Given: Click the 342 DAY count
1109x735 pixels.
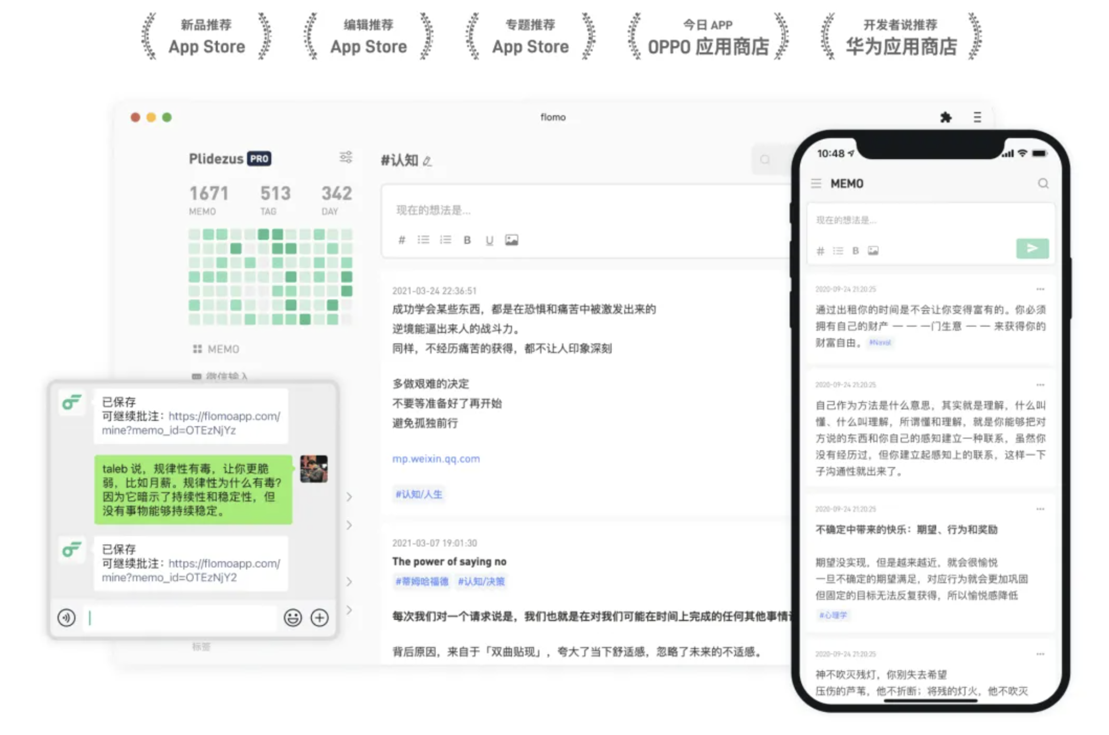Looking at the screenshot, I should click(336, 199).
